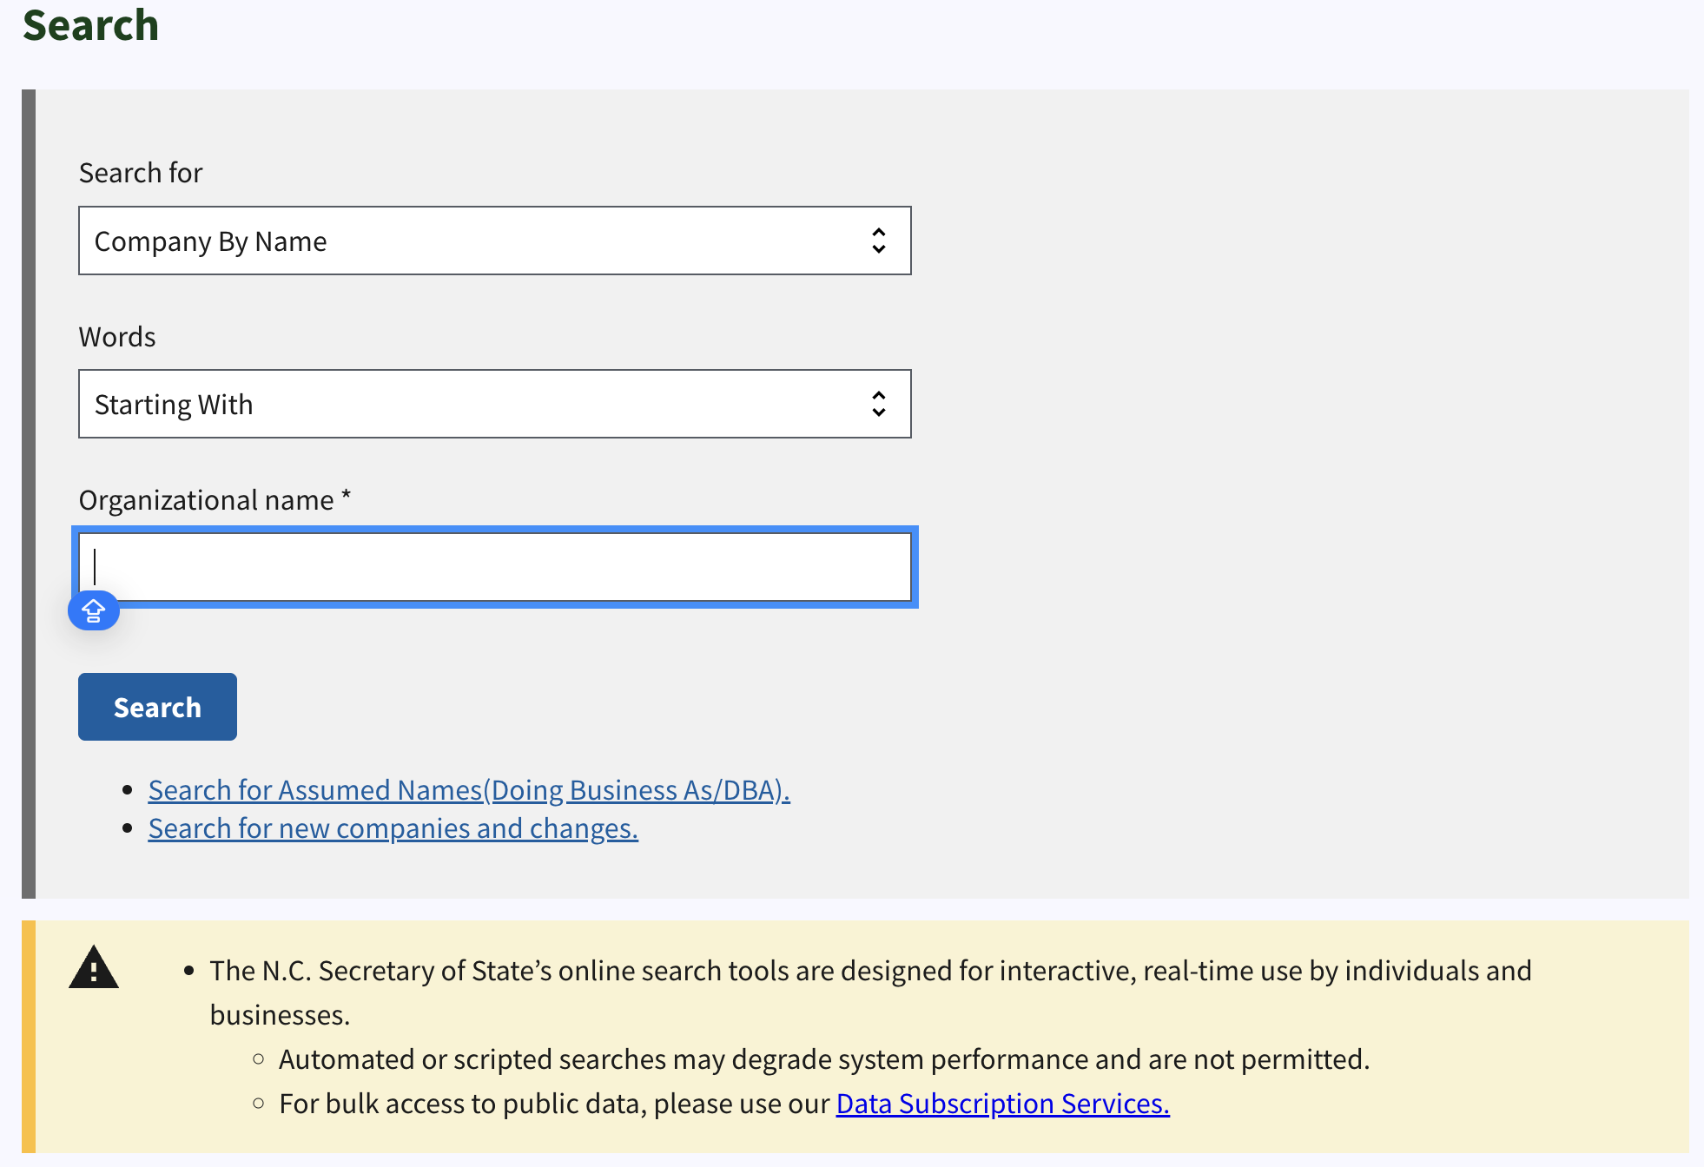This screenshot has height=1167, width=1704.
Task: Open Search for new companies and changes
Action: coord(393,828)
